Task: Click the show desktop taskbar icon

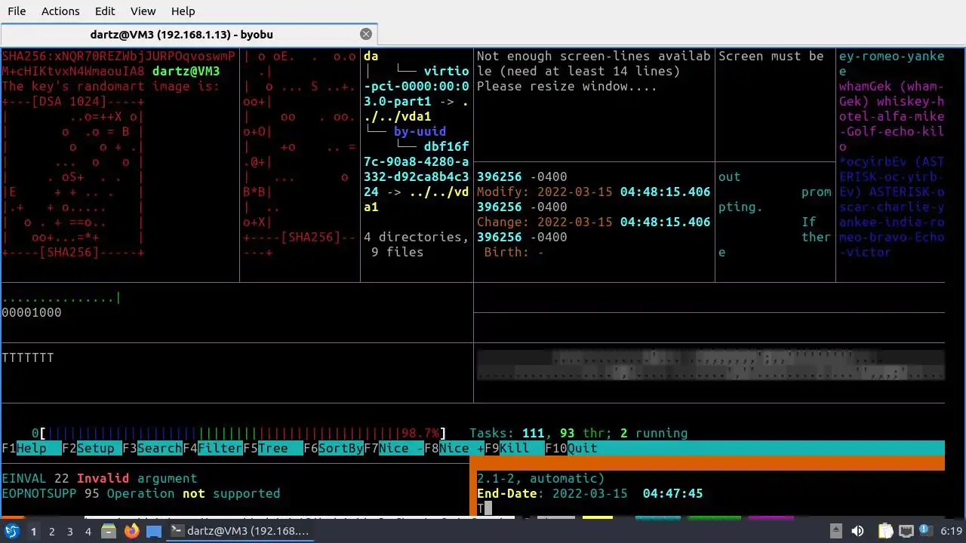Action: pyautogui.click(x=154, y=531)
